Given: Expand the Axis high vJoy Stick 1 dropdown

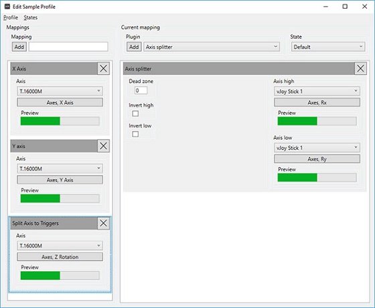Looking at the screenshot, I should tap(317, 91).
